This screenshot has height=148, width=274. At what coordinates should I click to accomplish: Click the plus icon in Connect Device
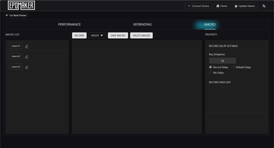tap(189, 6)
